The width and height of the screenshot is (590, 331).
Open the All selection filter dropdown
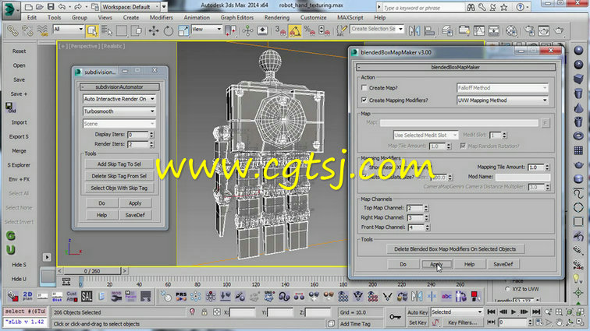[68, 29]
